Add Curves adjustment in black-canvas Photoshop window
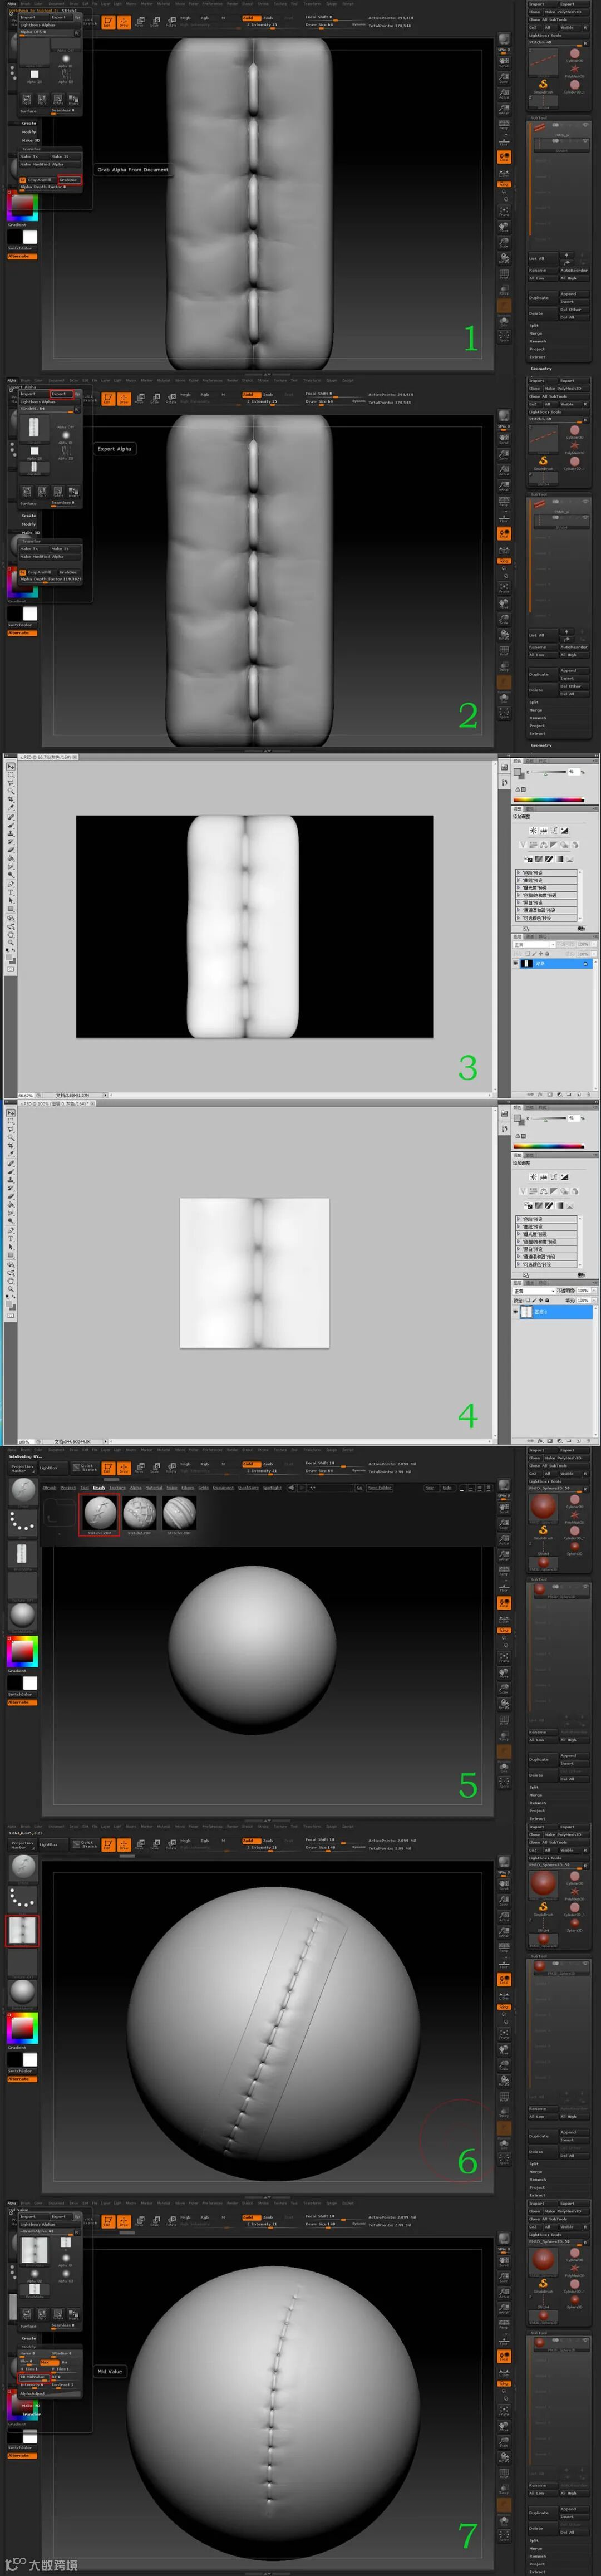Image resolution: width=601 pixels, height=2576 pixels. click(x=553, y=831)
